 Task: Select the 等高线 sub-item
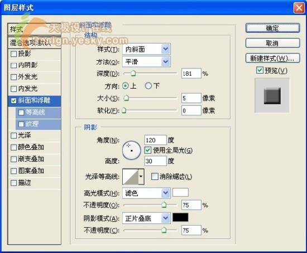[38, 112]
